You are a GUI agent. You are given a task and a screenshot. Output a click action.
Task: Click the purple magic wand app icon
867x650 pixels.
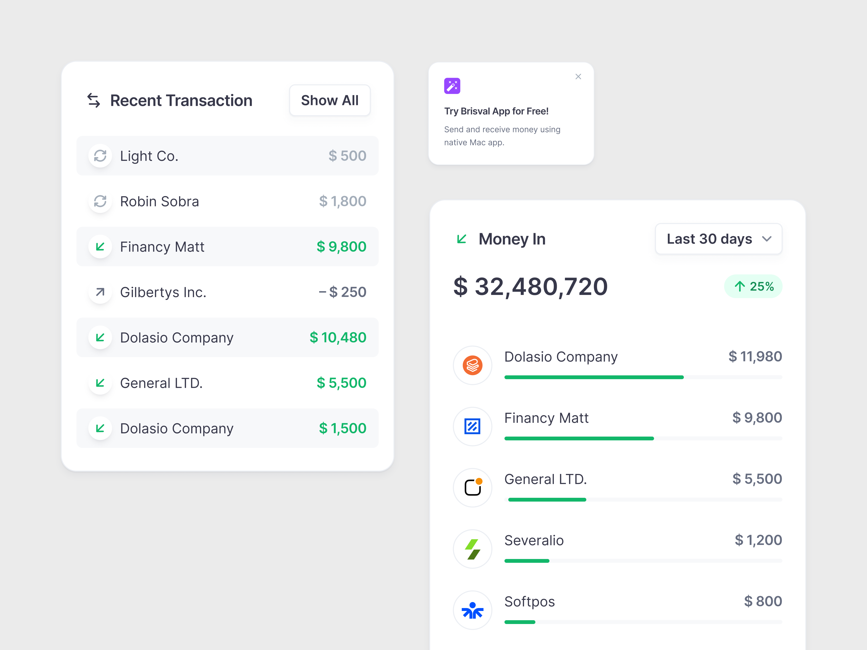click(x=452, y=86)
